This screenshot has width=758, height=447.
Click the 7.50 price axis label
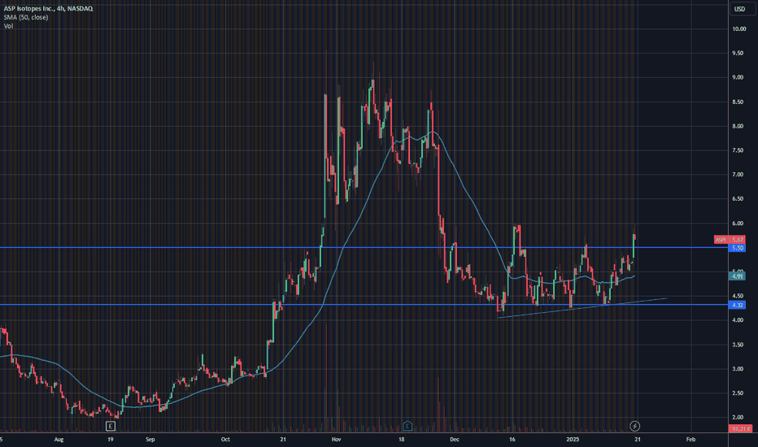[738, 150]
